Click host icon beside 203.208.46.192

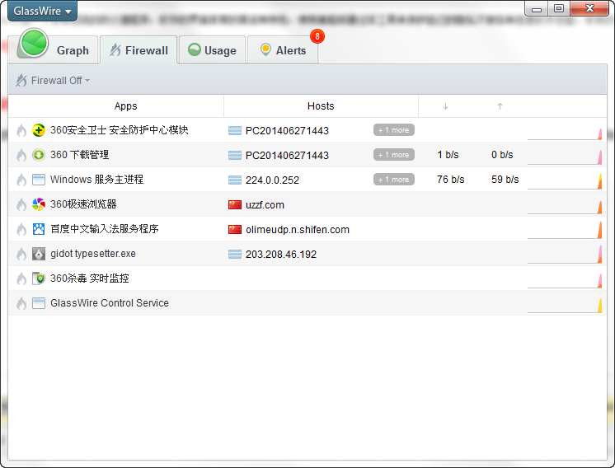pos(235,254)
